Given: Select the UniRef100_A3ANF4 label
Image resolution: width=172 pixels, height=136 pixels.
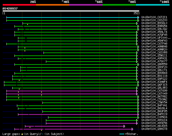Looking at the screenshot, I should click(x=154, y=82).
